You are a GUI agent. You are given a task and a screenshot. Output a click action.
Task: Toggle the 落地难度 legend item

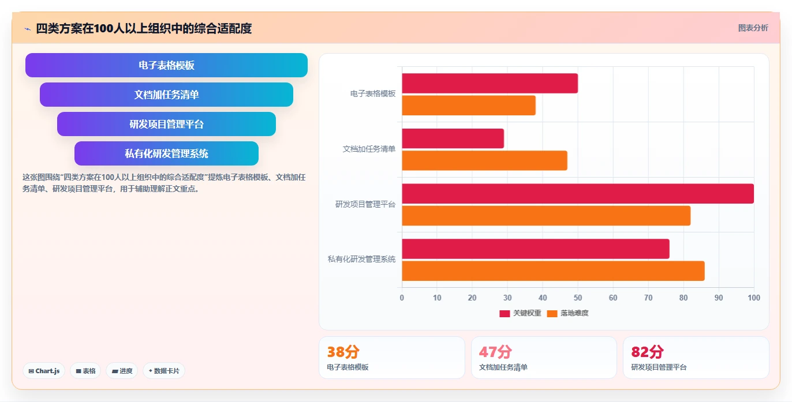(x=567, y=313)
